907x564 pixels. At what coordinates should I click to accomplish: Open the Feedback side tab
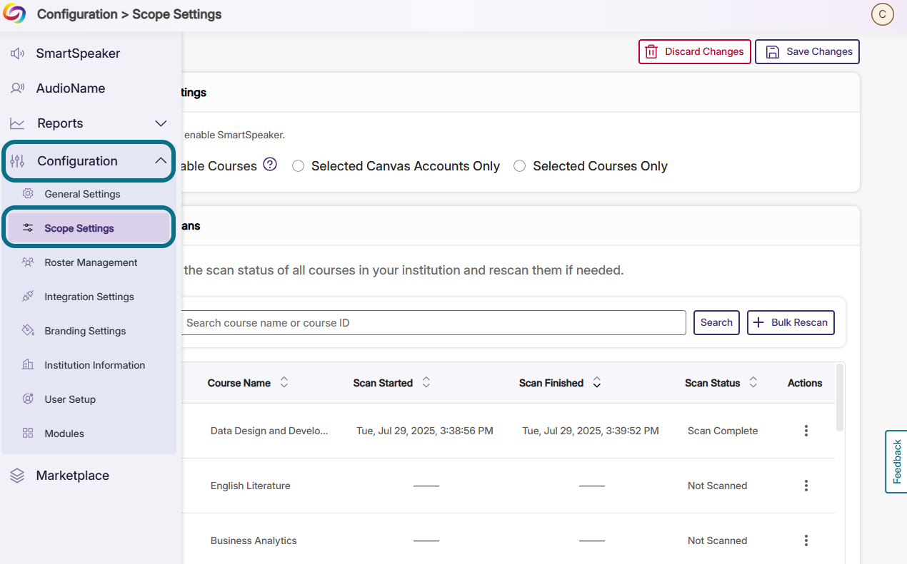[896, 462]
